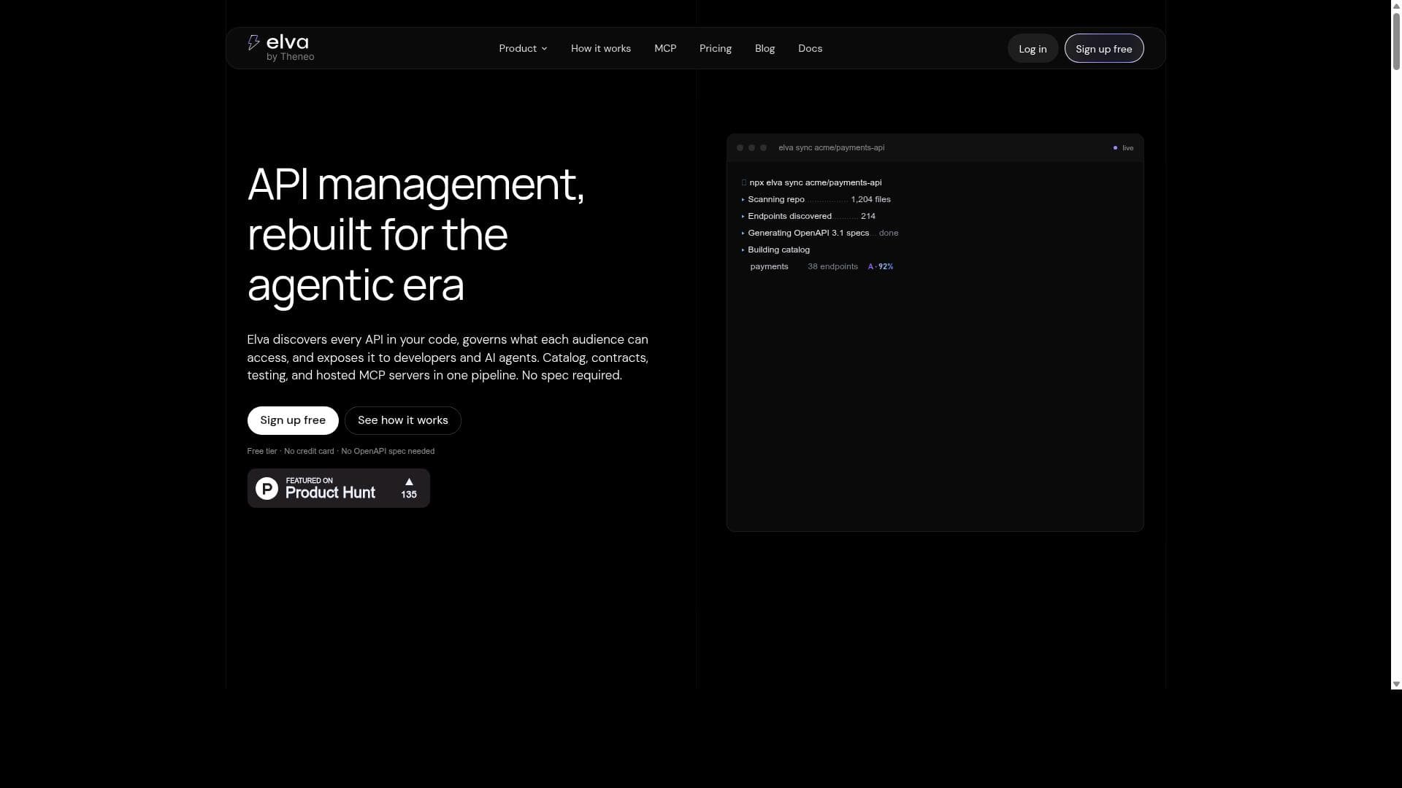The height and width of the screenshot is (788, 1402).
Task: Visit the Blog link in navigation
Action: (765, 48)
